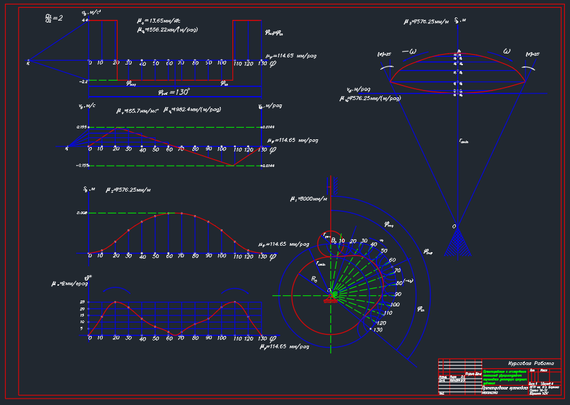Select the 130 position label on cam profile
The image size is (570, 405).
coord(378,330)
